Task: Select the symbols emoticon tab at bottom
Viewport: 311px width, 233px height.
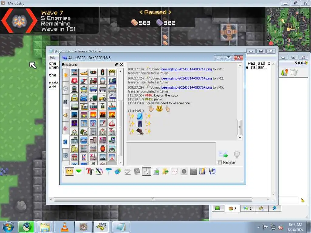Action: coord(66,155)
